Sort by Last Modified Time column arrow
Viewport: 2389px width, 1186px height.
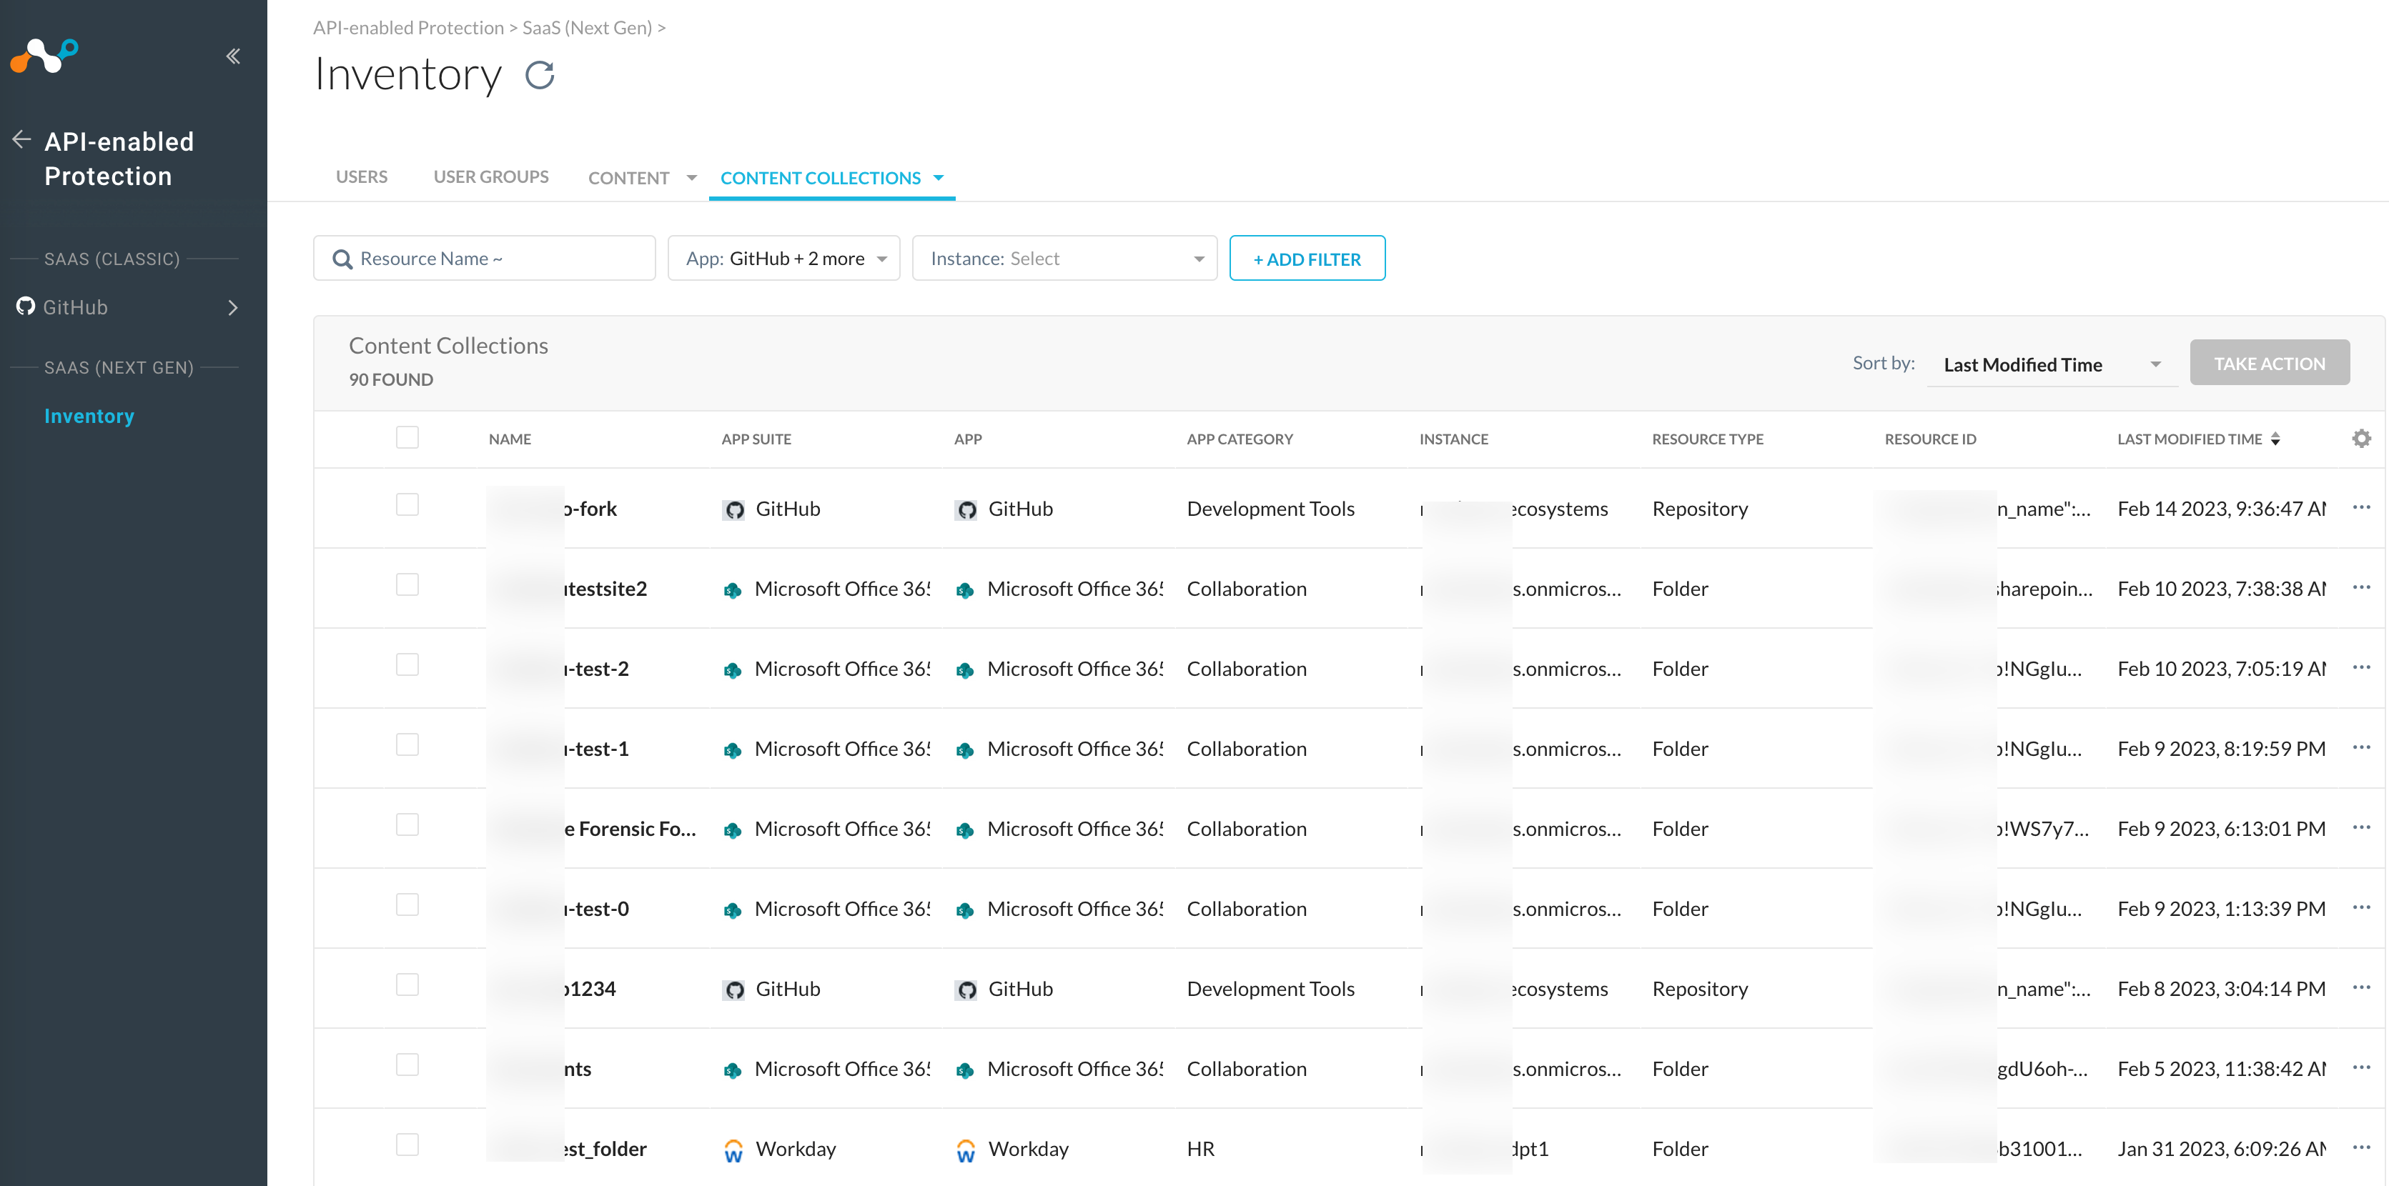point(2275,439)
